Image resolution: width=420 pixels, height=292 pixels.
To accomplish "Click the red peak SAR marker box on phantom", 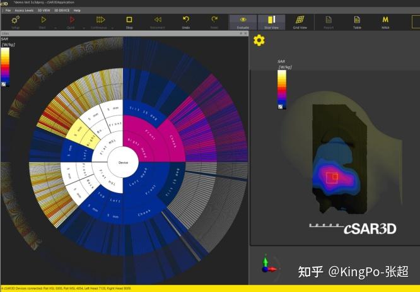I will [x=335, y=177].
